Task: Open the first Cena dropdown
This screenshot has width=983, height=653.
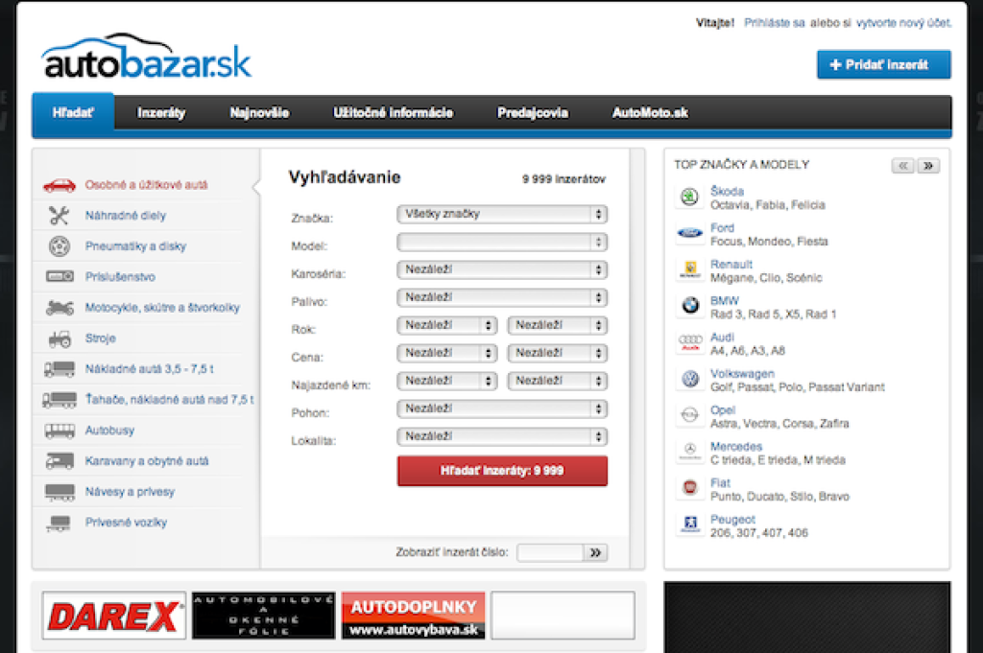Action: (447, 353)
